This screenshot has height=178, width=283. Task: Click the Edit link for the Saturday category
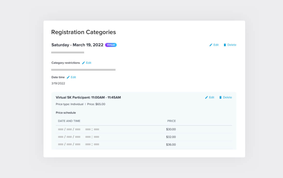point(216,45)
